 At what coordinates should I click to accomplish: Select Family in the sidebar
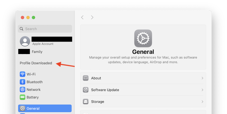[x=37, y=52]
